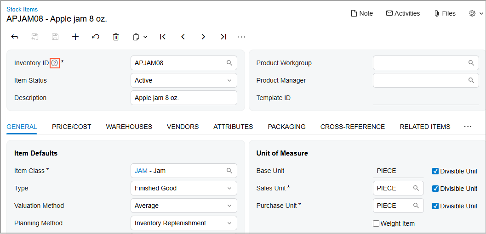
Task: Jump to the last record
Action: tap(223, 37)
